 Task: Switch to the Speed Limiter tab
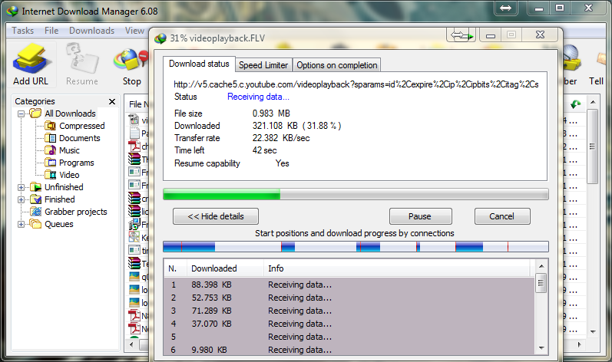tap(263, 65)
